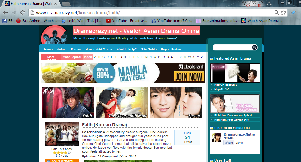The image size is (301, 162).
Task: Open Mop Girl Episode 1 link
Action: [x=226, y=85]
